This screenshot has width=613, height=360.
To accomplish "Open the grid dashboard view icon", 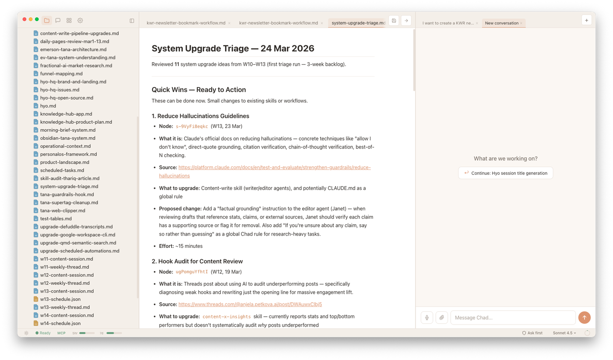I will [x=69, y=20].
